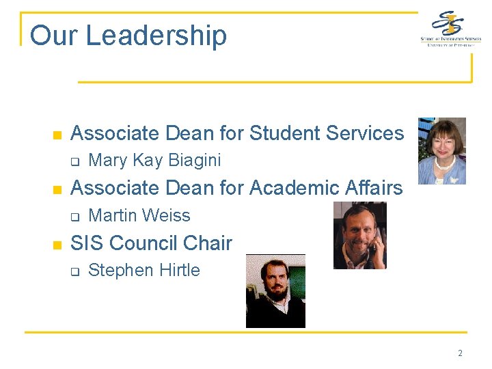Image resolution: width=492 pixels, height=369 pixels.
Task: Click the square bullet beside Student Services heading
Action: (57, 134)
